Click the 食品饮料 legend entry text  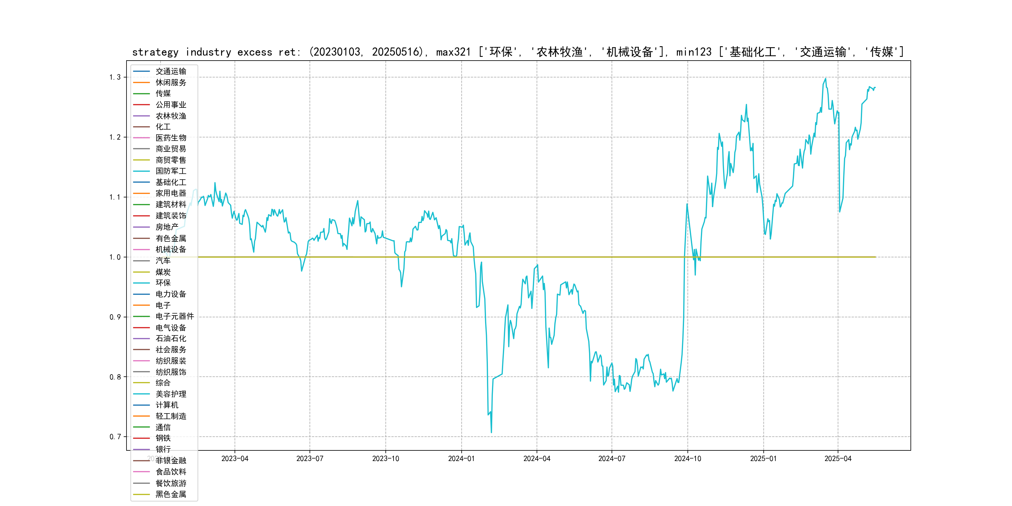coord(171,472)
